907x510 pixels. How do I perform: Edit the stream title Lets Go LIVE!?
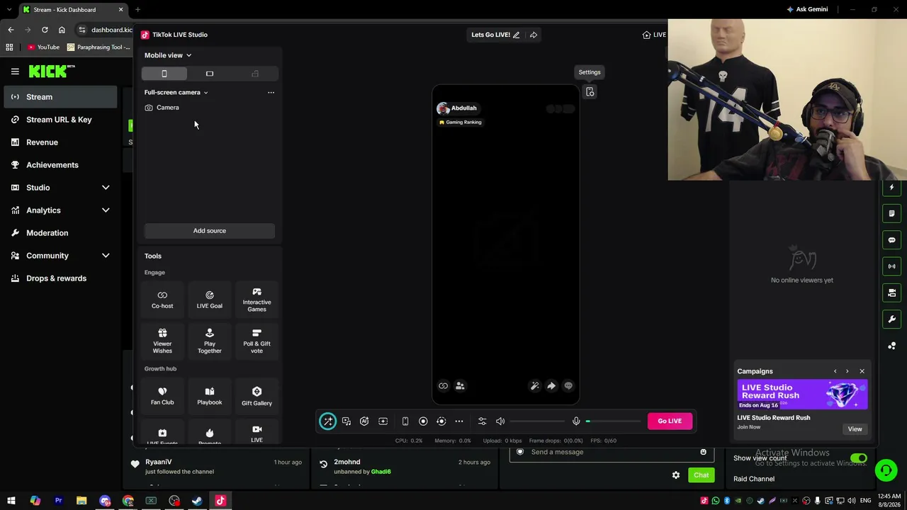(516, 35)
